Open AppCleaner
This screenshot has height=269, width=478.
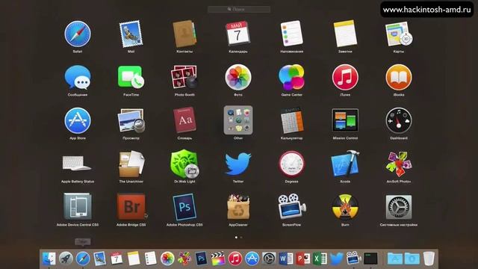238,207
